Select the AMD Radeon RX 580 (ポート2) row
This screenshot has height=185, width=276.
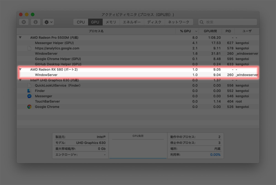[138, 69]
